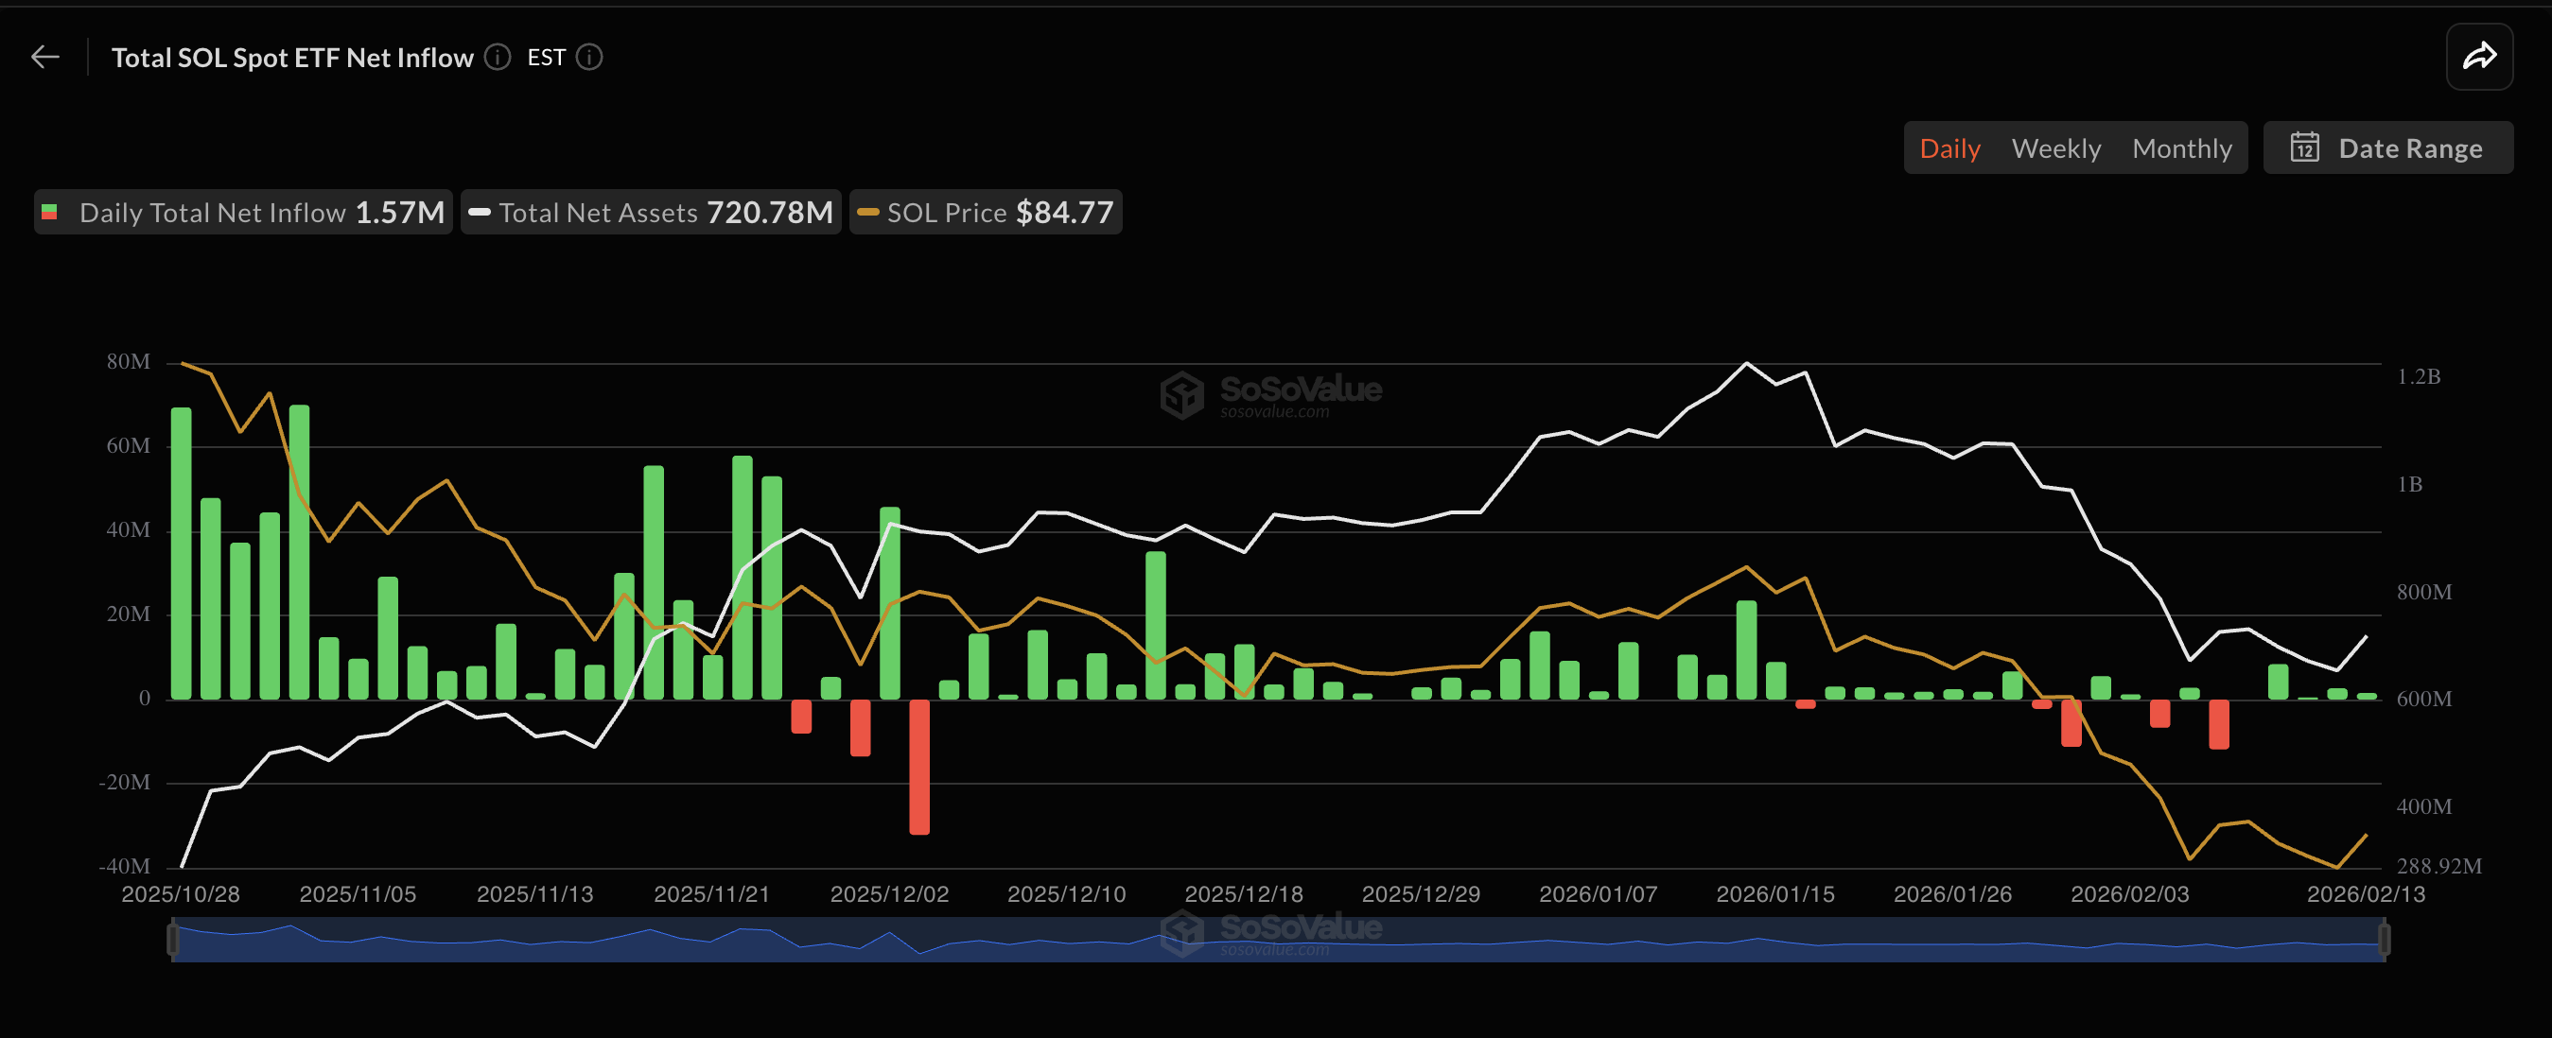Open info icon beside chart title
Image resolution: width=2552 pixels, height=1038 pixels.
(x=498, y=58)
